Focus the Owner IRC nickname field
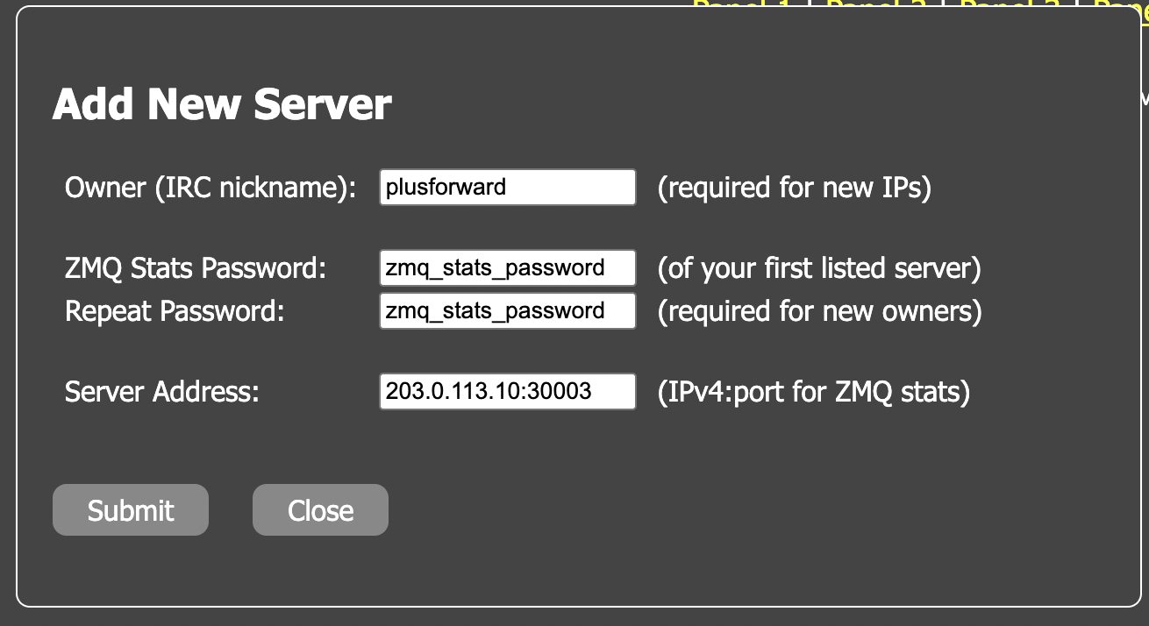The image size is (1149, 626). (x=508, y=187)
